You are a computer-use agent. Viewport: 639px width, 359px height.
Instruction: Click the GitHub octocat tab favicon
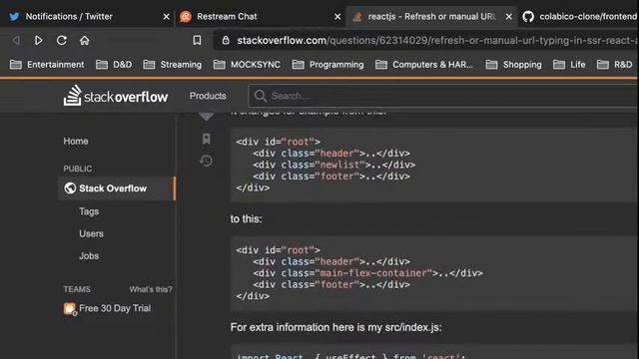(528, 17)
